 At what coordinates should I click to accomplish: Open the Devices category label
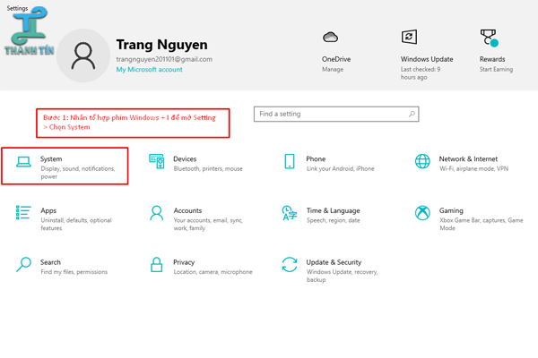tap(185, 159)
